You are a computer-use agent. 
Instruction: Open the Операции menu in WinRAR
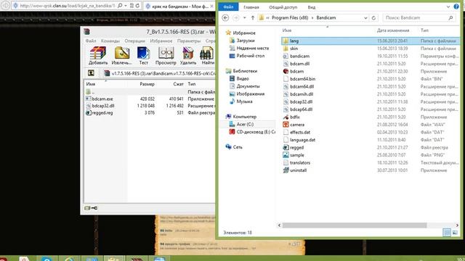(134, 41)
